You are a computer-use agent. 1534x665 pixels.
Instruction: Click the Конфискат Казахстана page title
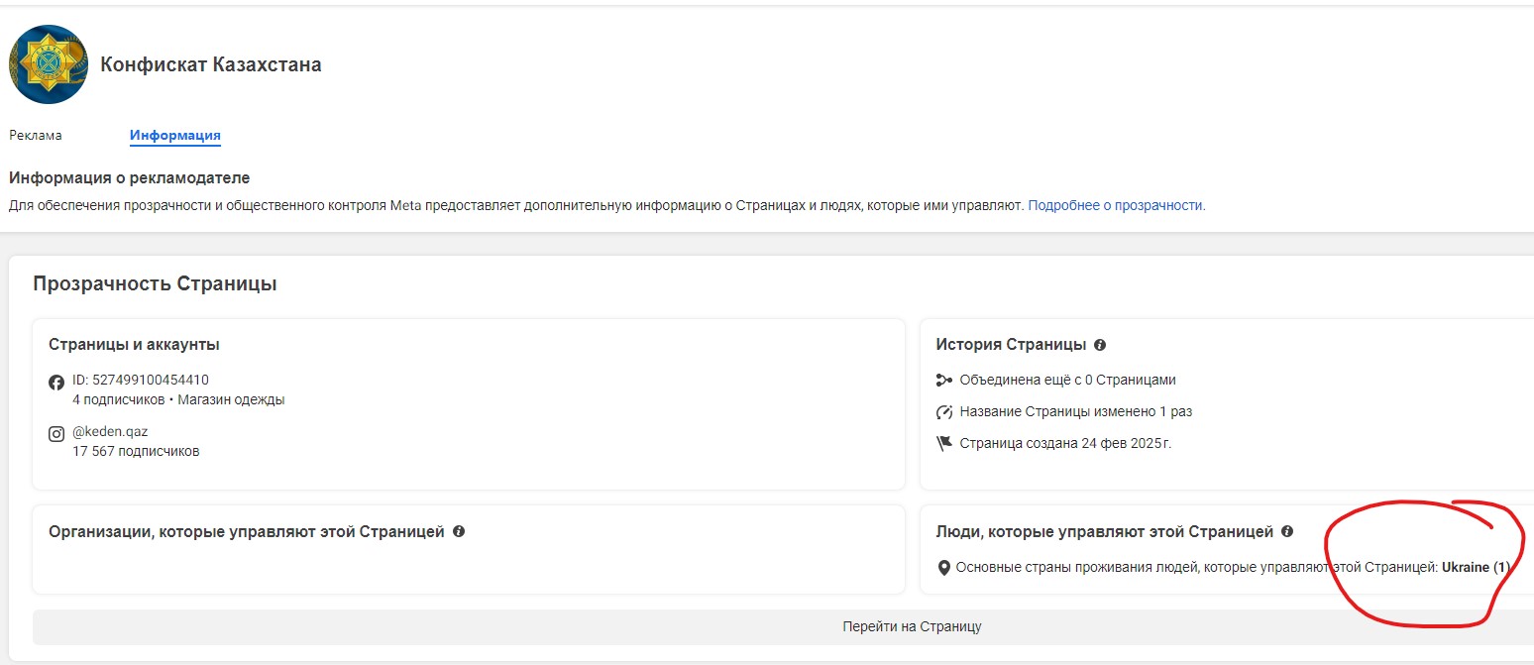[211, 65]
